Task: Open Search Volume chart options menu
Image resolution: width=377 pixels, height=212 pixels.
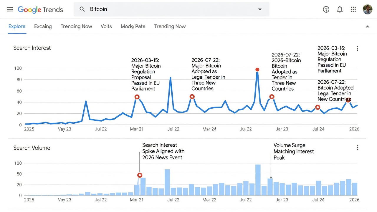Action: 358,148
